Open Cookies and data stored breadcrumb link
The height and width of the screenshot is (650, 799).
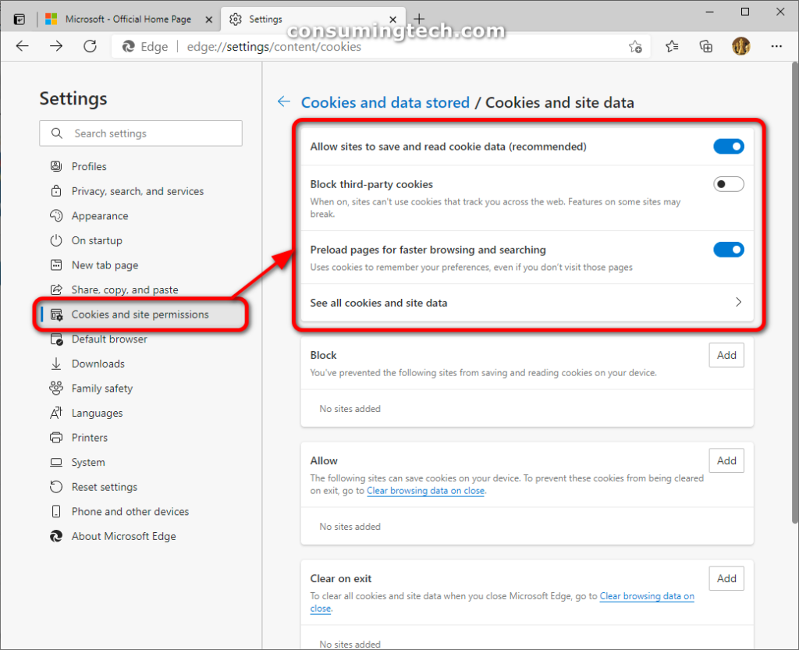[x=385, y=102]
